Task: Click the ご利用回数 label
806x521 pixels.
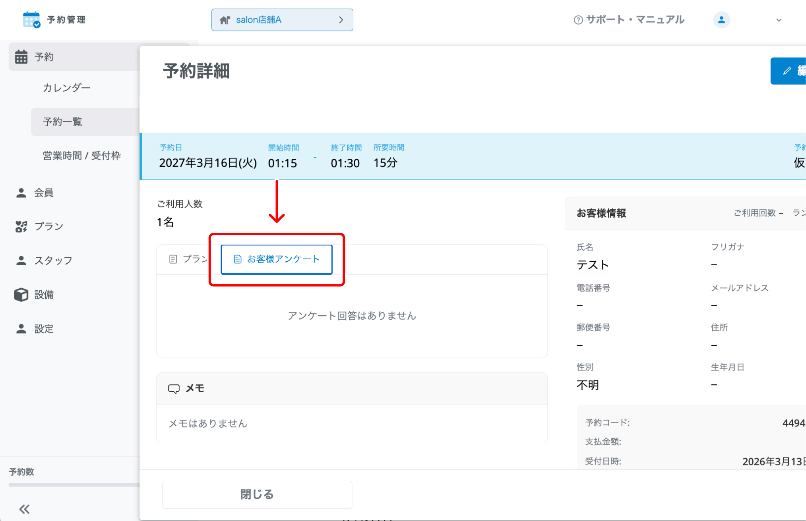Action: coord(755,213)
